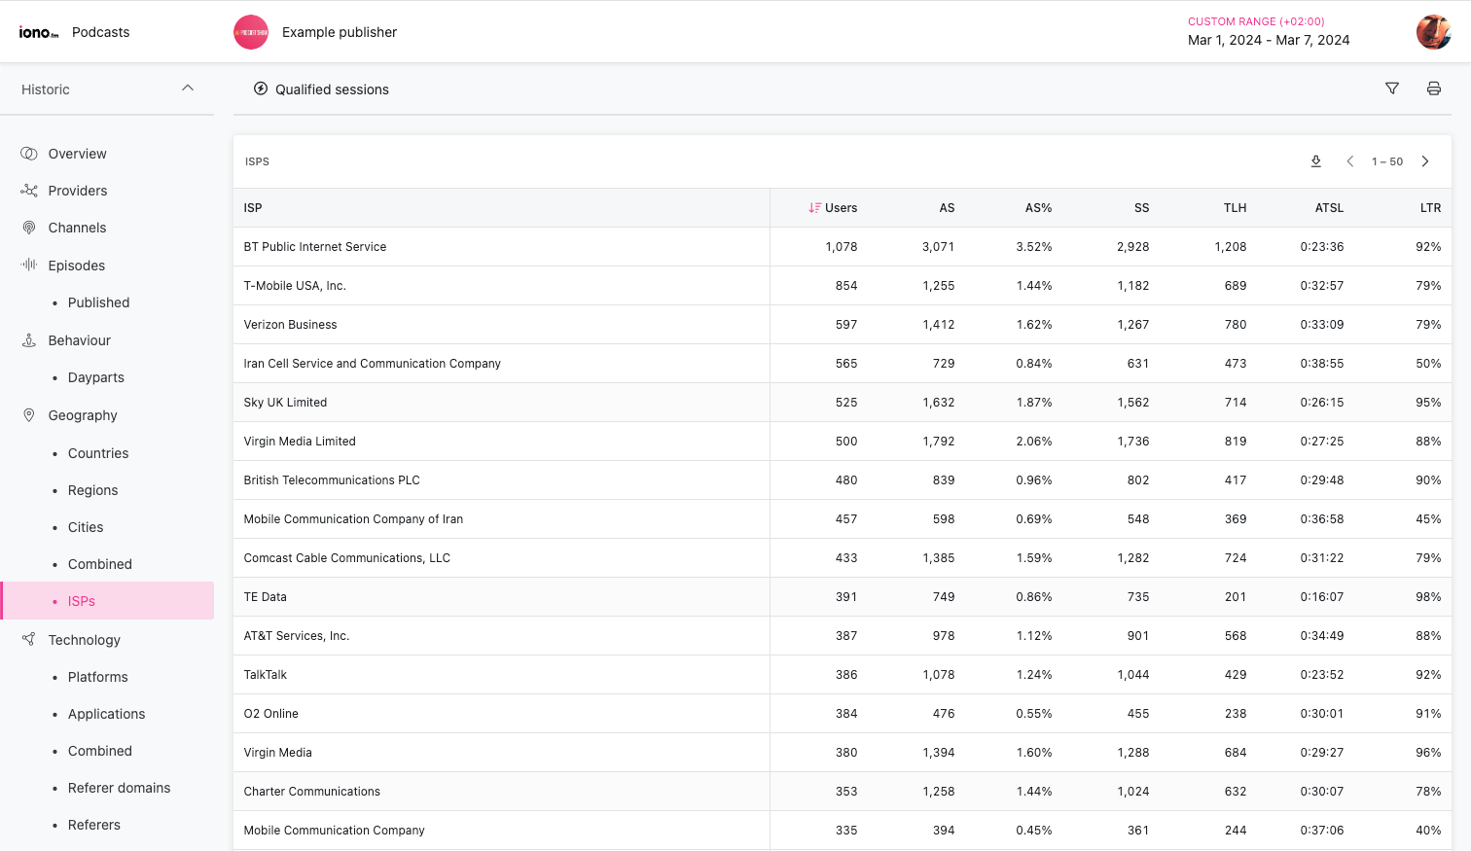Click Virgin Media Limited row

coord(843,442)
